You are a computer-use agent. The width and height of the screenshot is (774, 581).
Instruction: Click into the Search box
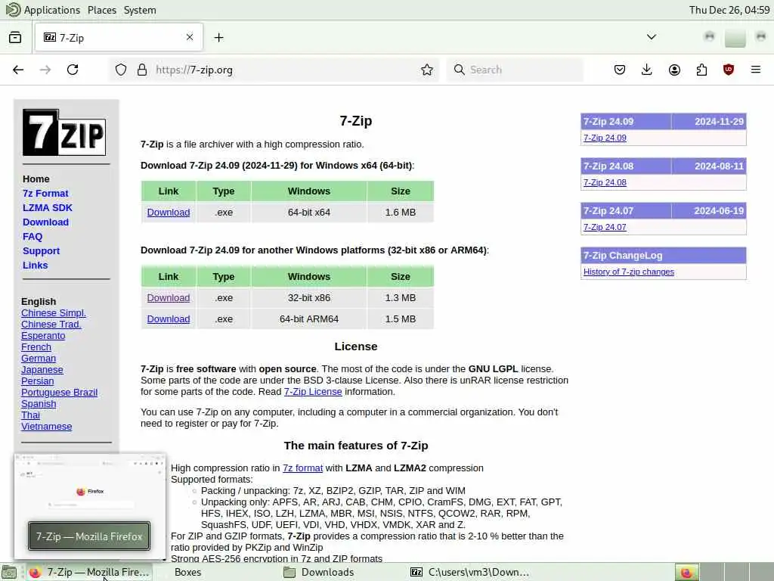515,70
